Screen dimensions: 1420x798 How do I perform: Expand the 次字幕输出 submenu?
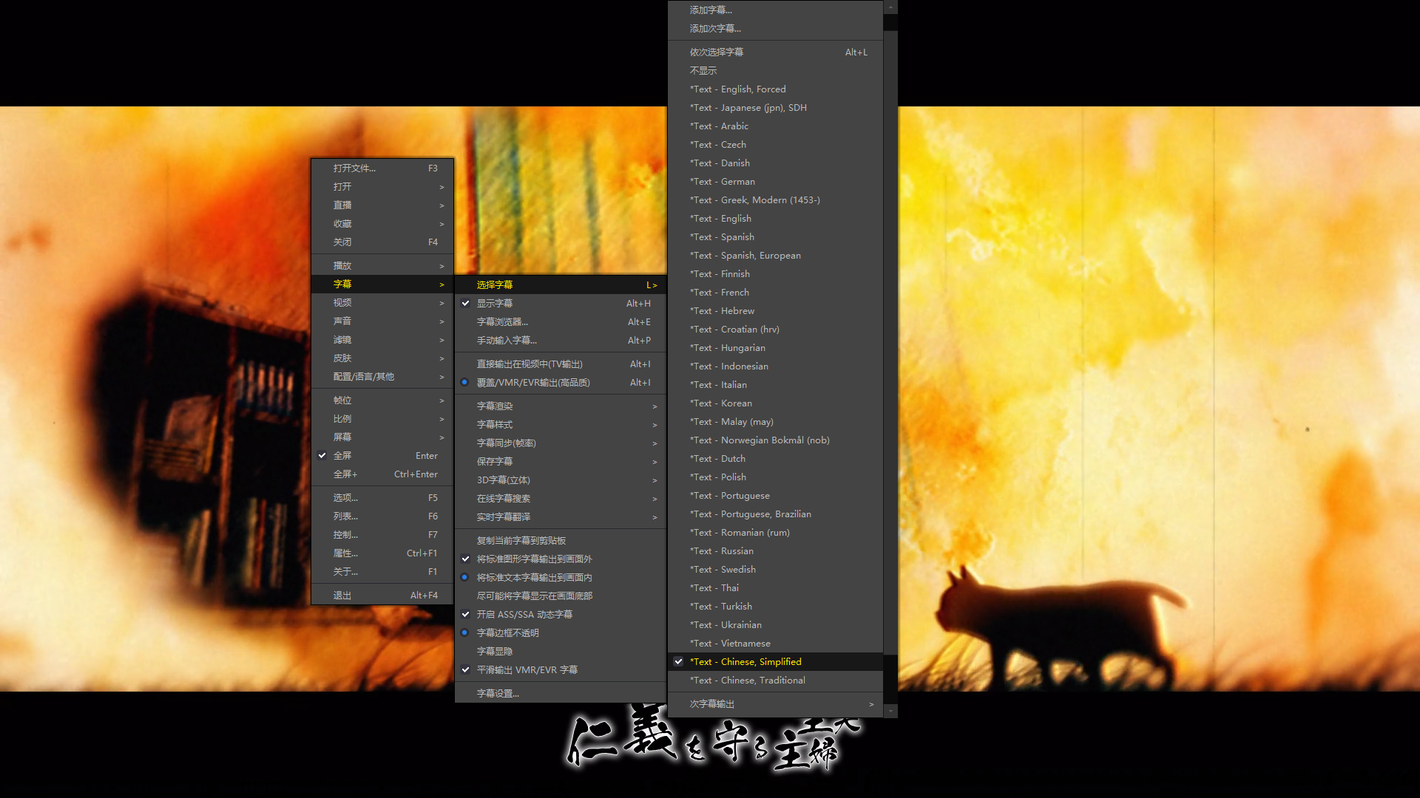pyautogui.click(x=775, y=704)
